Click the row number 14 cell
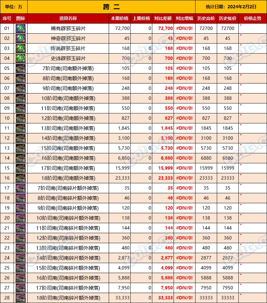The height and width of the screenshot is (303, 267). coord(7,158)
